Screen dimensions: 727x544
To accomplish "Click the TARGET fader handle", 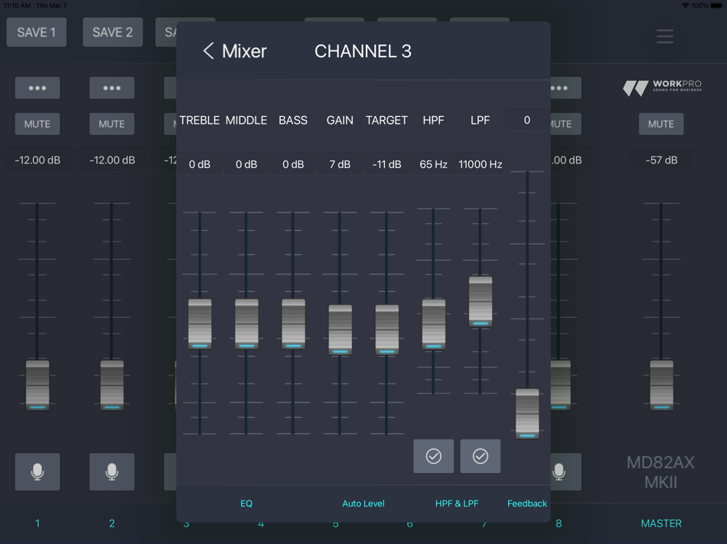I will pos(387,329).
